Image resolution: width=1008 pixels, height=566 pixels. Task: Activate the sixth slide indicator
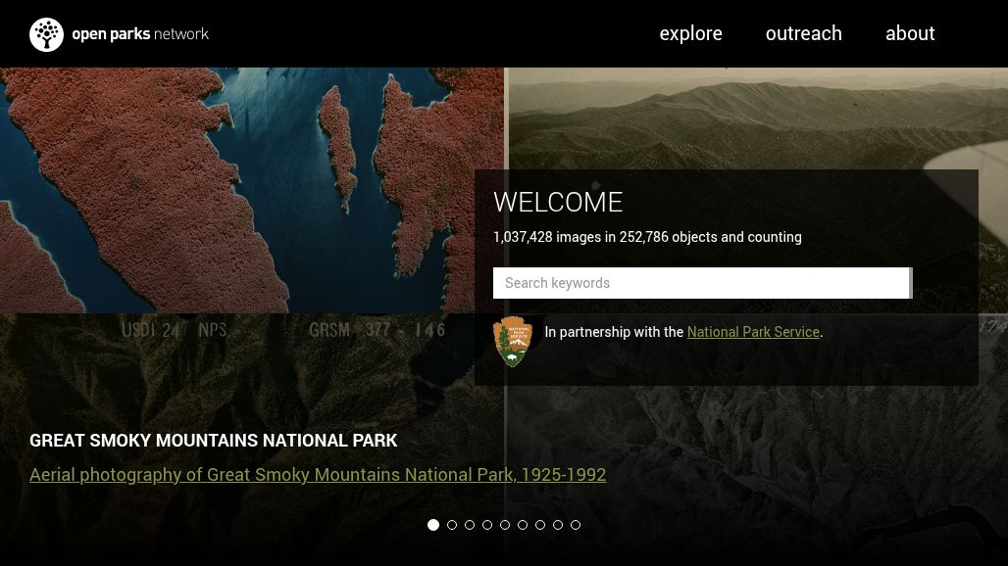click(x=523, y=525)
